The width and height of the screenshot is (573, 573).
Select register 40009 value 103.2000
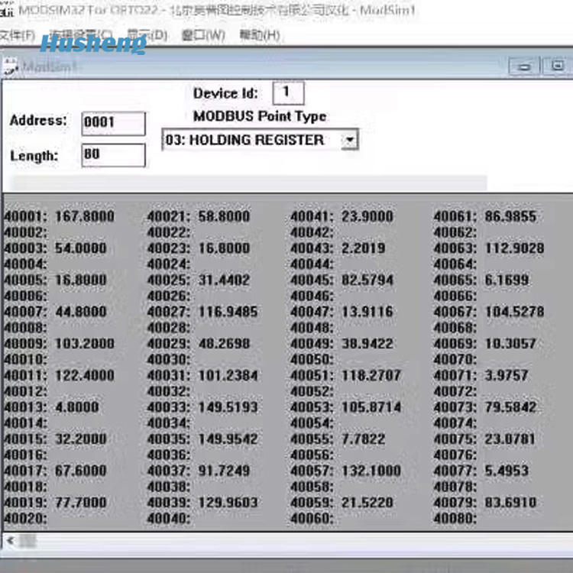pyautogui.click(x=85, y=344)
